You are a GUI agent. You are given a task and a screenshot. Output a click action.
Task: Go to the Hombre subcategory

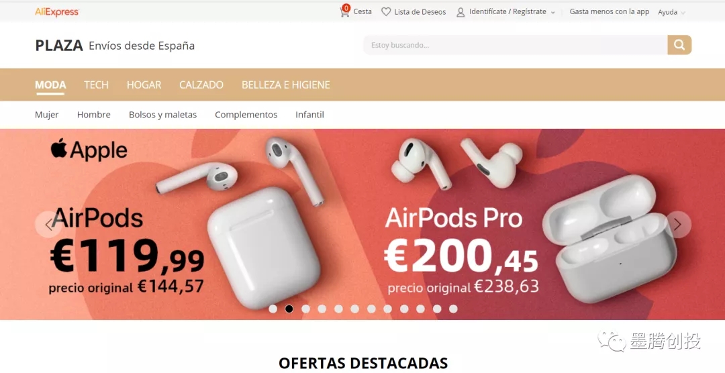(x=94, y=115)
